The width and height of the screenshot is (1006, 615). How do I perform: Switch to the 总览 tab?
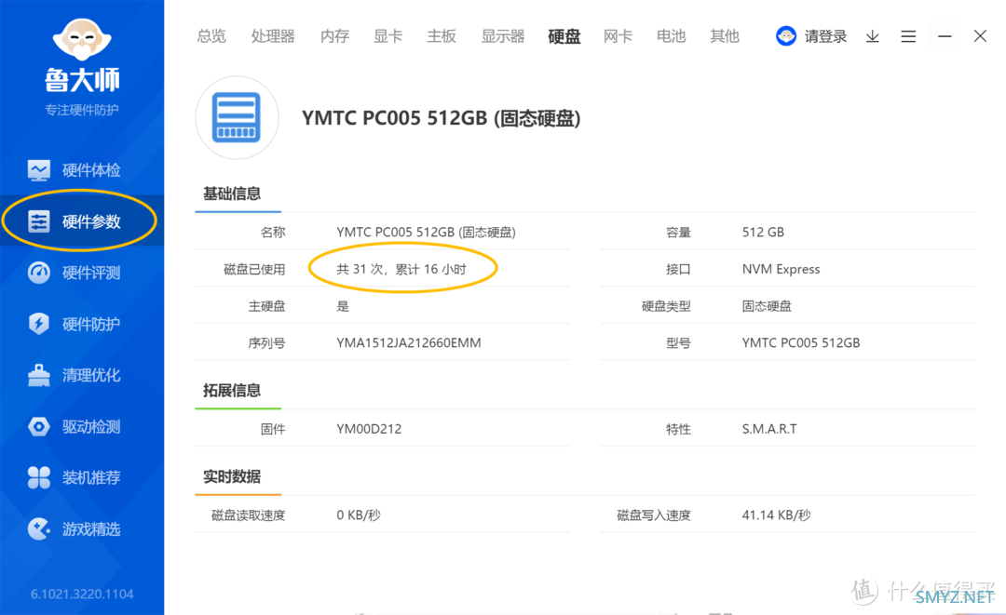211,36
